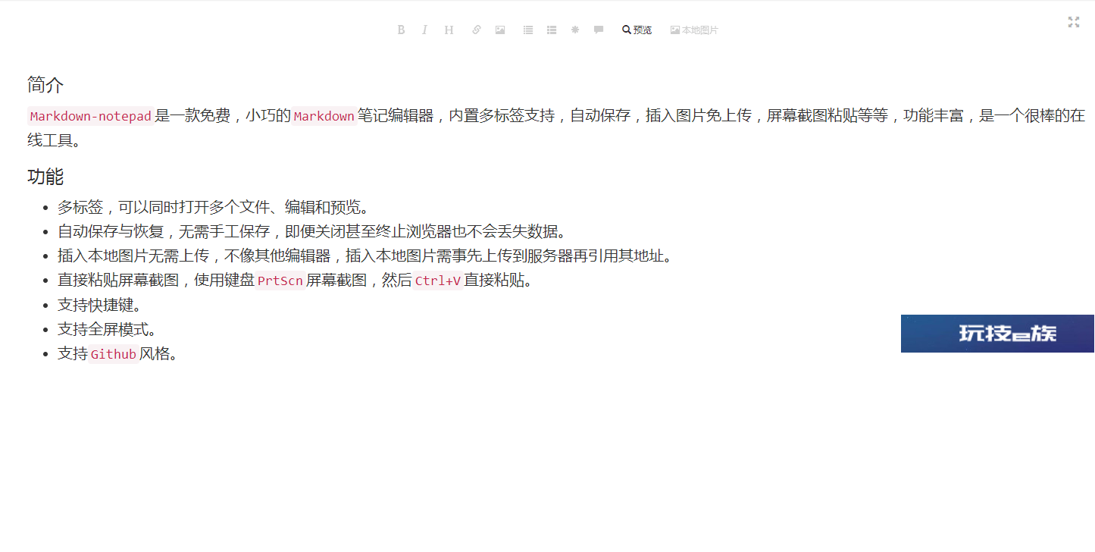This screenshot has width=1095, height=552.
Task: Click the Ctrl+V code text
Action: (438, 281)
